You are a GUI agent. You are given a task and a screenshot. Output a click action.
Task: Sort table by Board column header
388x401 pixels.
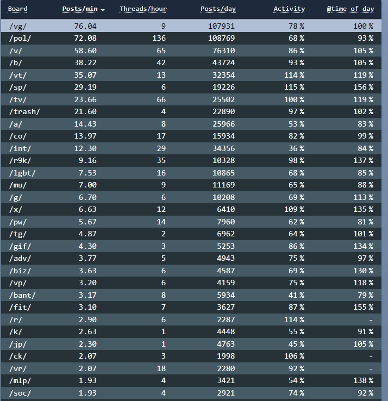click(17, 9)
